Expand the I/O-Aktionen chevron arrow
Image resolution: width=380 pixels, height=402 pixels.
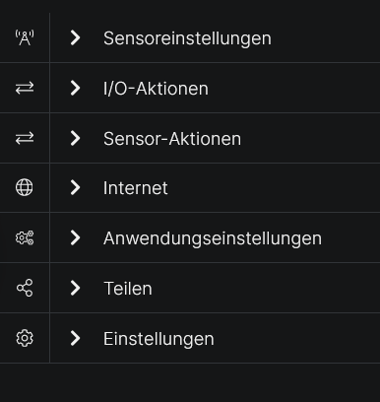(x=75, y=88)
